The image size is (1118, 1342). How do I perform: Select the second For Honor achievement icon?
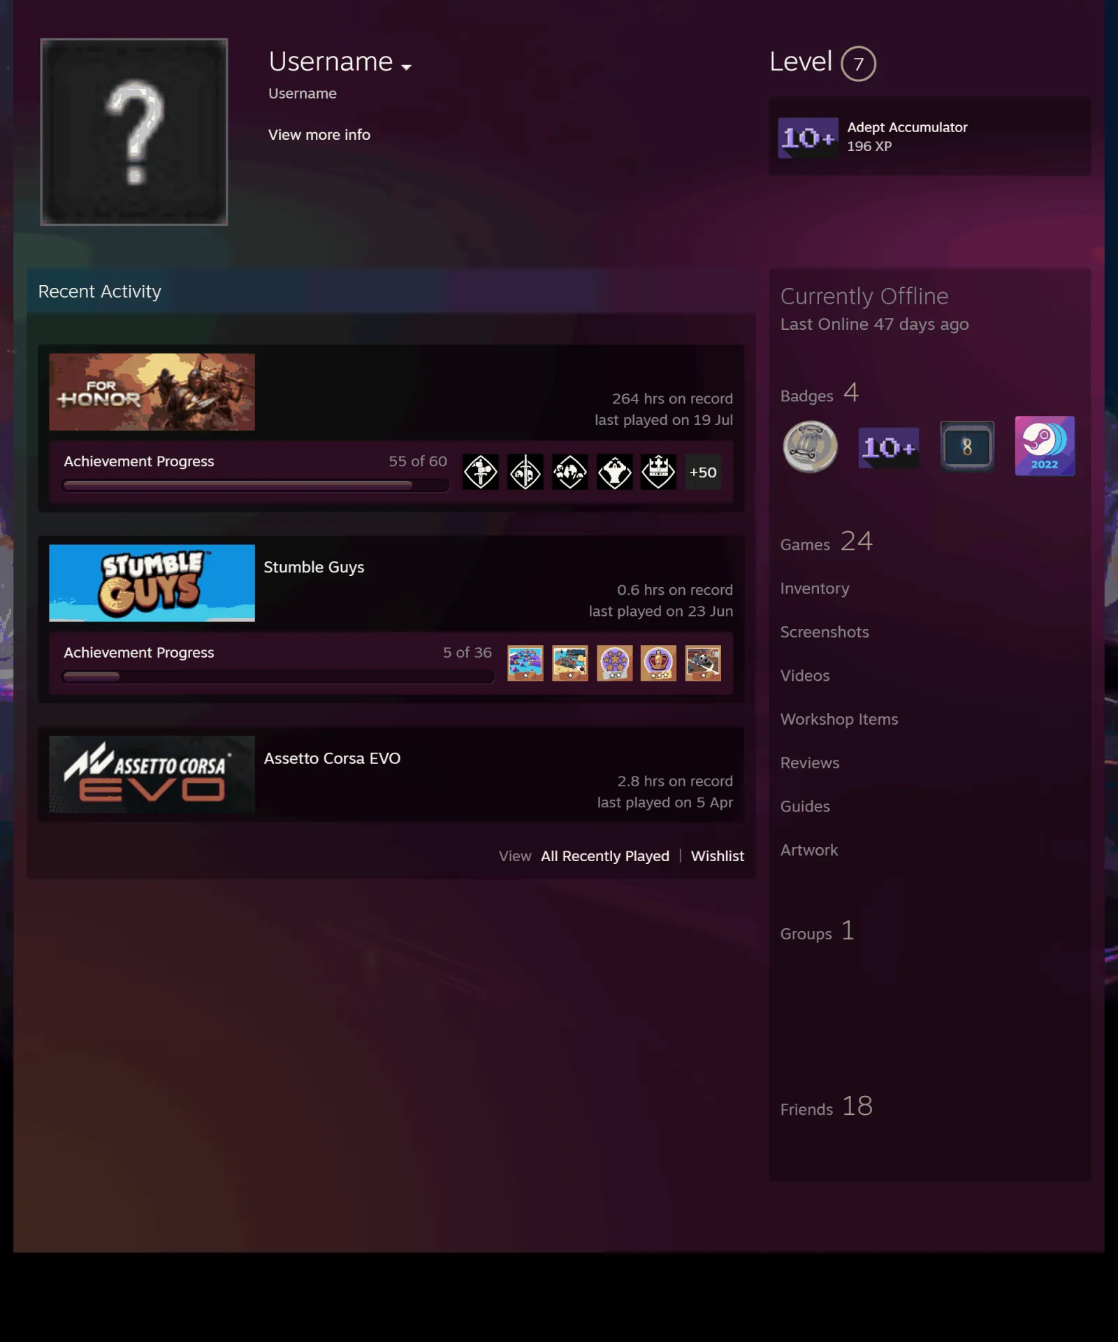click(525, 472)
